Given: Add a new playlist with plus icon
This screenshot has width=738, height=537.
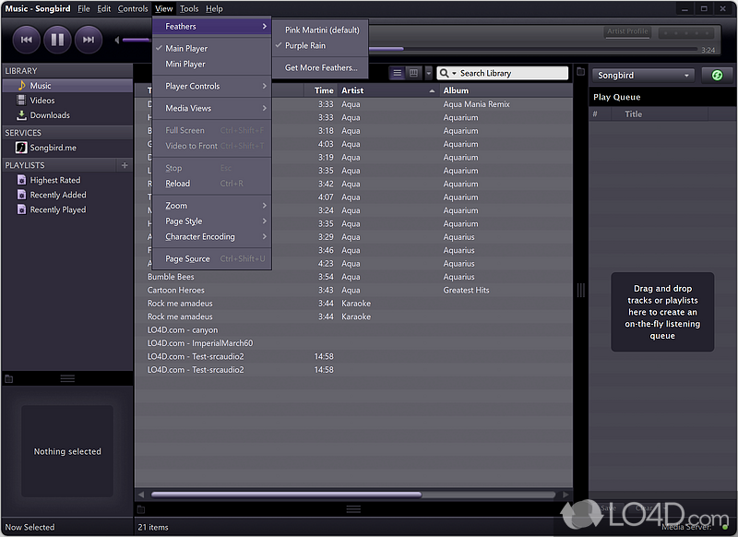Looking at the screenshot, I should [x=125, y=165].
